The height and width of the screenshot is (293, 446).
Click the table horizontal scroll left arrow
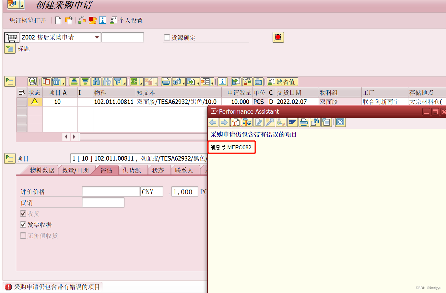coord(66,137)
